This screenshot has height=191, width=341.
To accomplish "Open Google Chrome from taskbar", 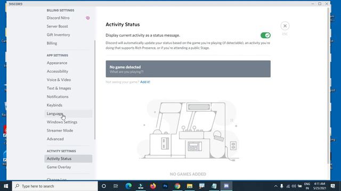I will click(x=177, y=186).
